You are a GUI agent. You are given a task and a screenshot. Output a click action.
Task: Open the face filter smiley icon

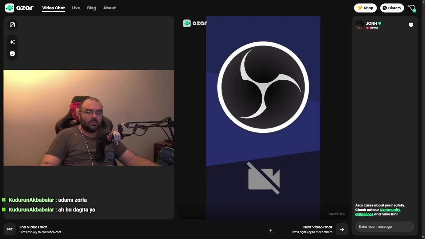pyautogui.click(x=12, y=53)
